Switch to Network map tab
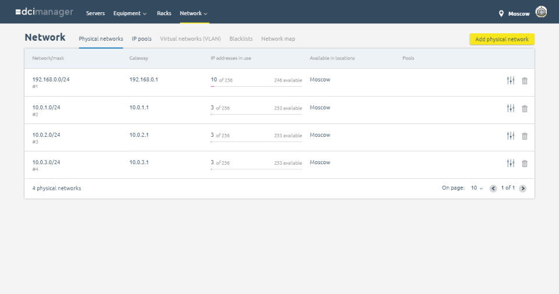This screenshot has width=559, height=294. (278, 39)
